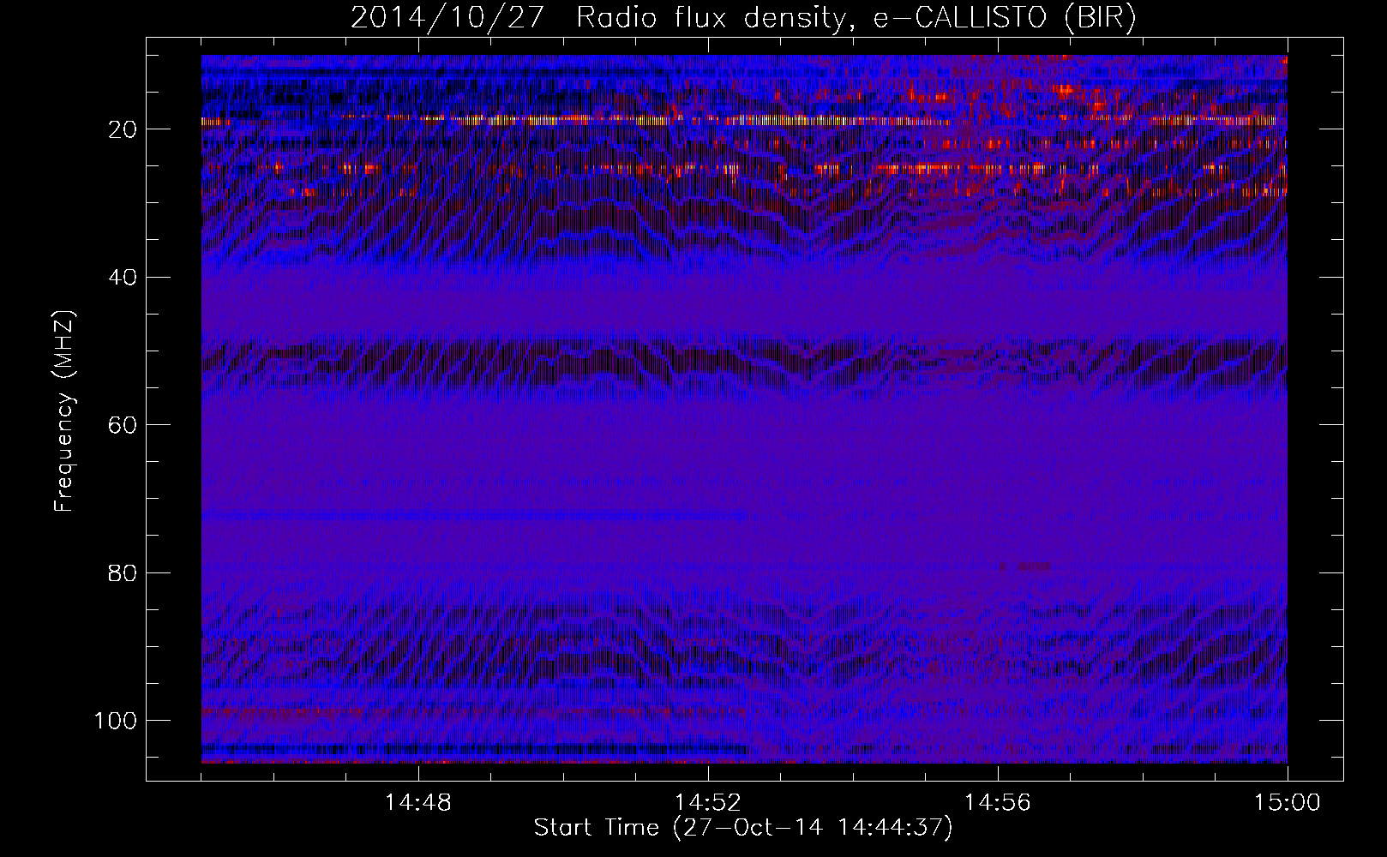Viewport: 1387px width, 857px height.
Task: Click the "Frequency (MHZ)" y-axis label
Action: [64, 411]
